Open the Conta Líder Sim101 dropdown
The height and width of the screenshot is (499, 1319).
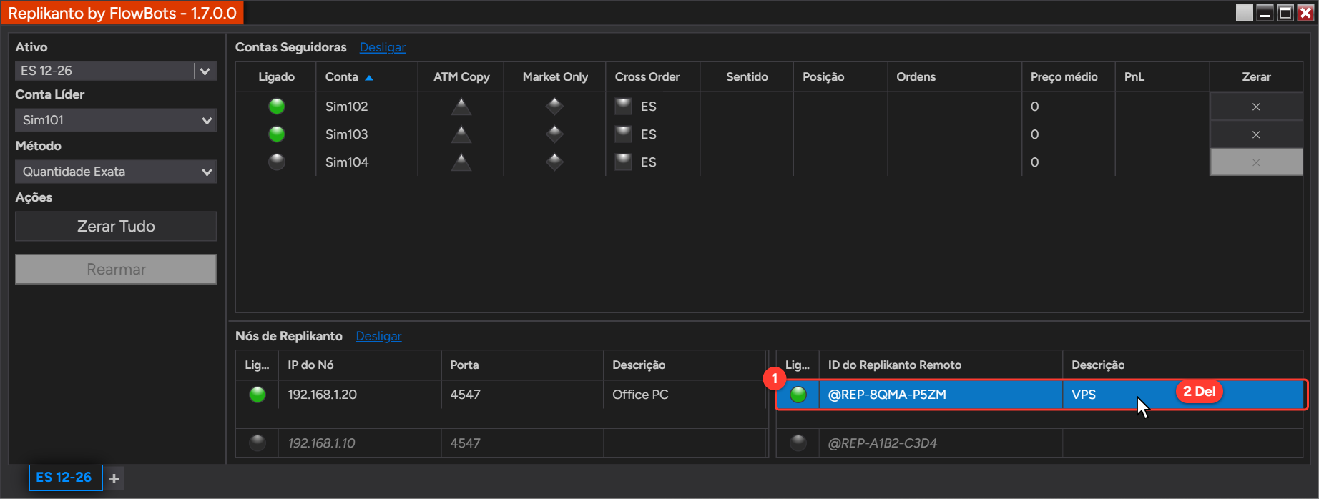116,120
